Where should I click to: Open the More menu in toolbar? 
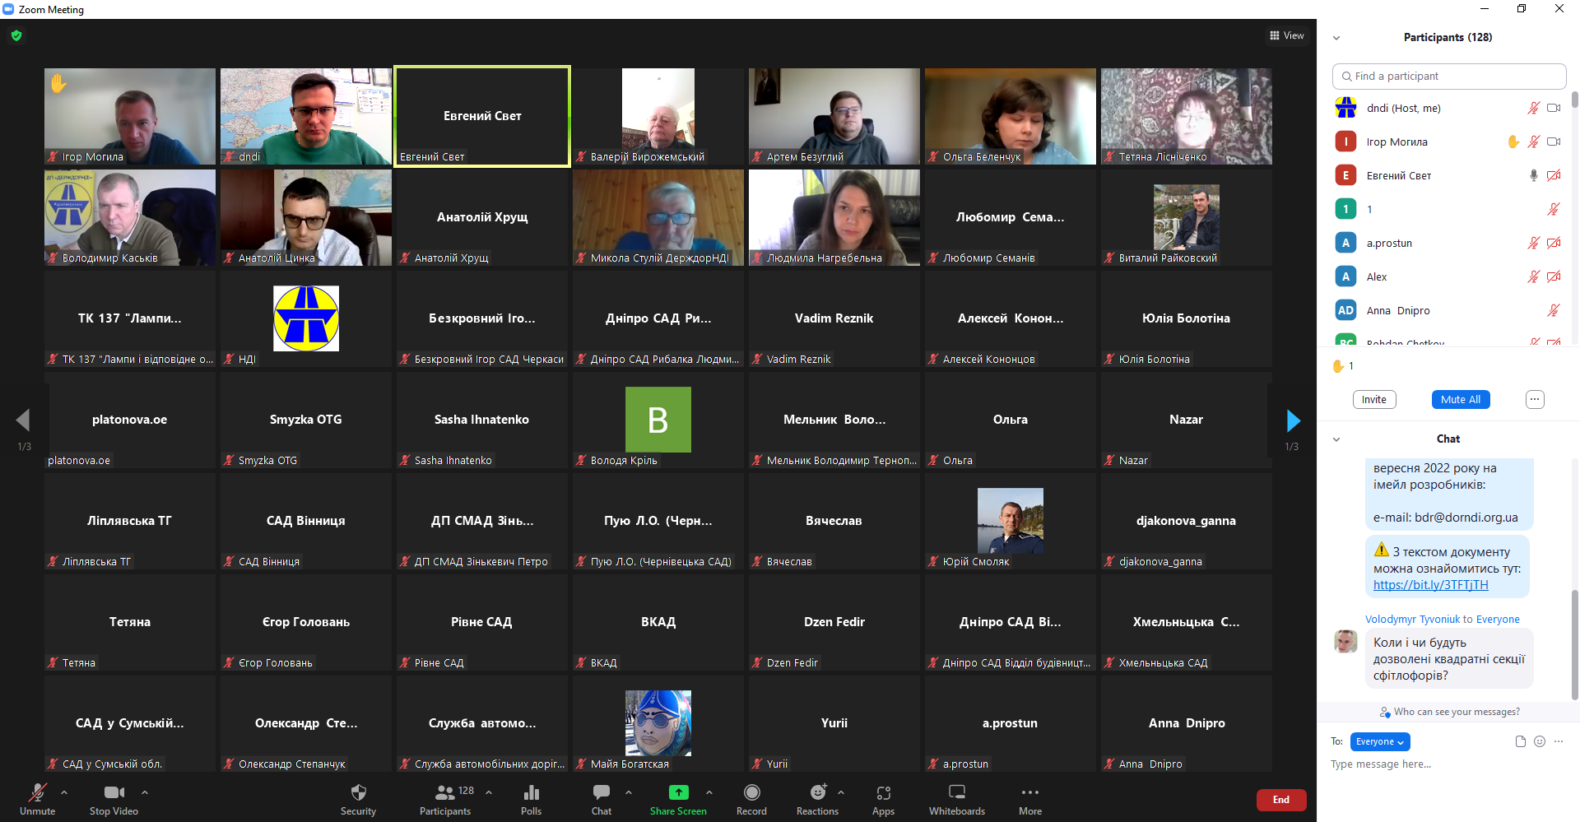(1029, 792)
